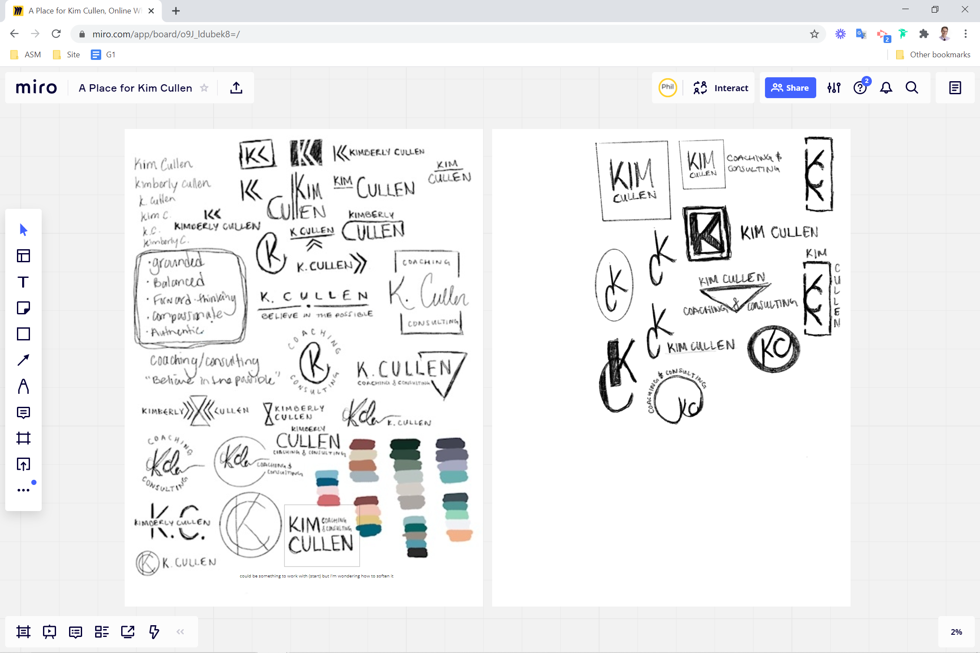Open board Comments from the bottom bar
980x653 pixels.
75,632
